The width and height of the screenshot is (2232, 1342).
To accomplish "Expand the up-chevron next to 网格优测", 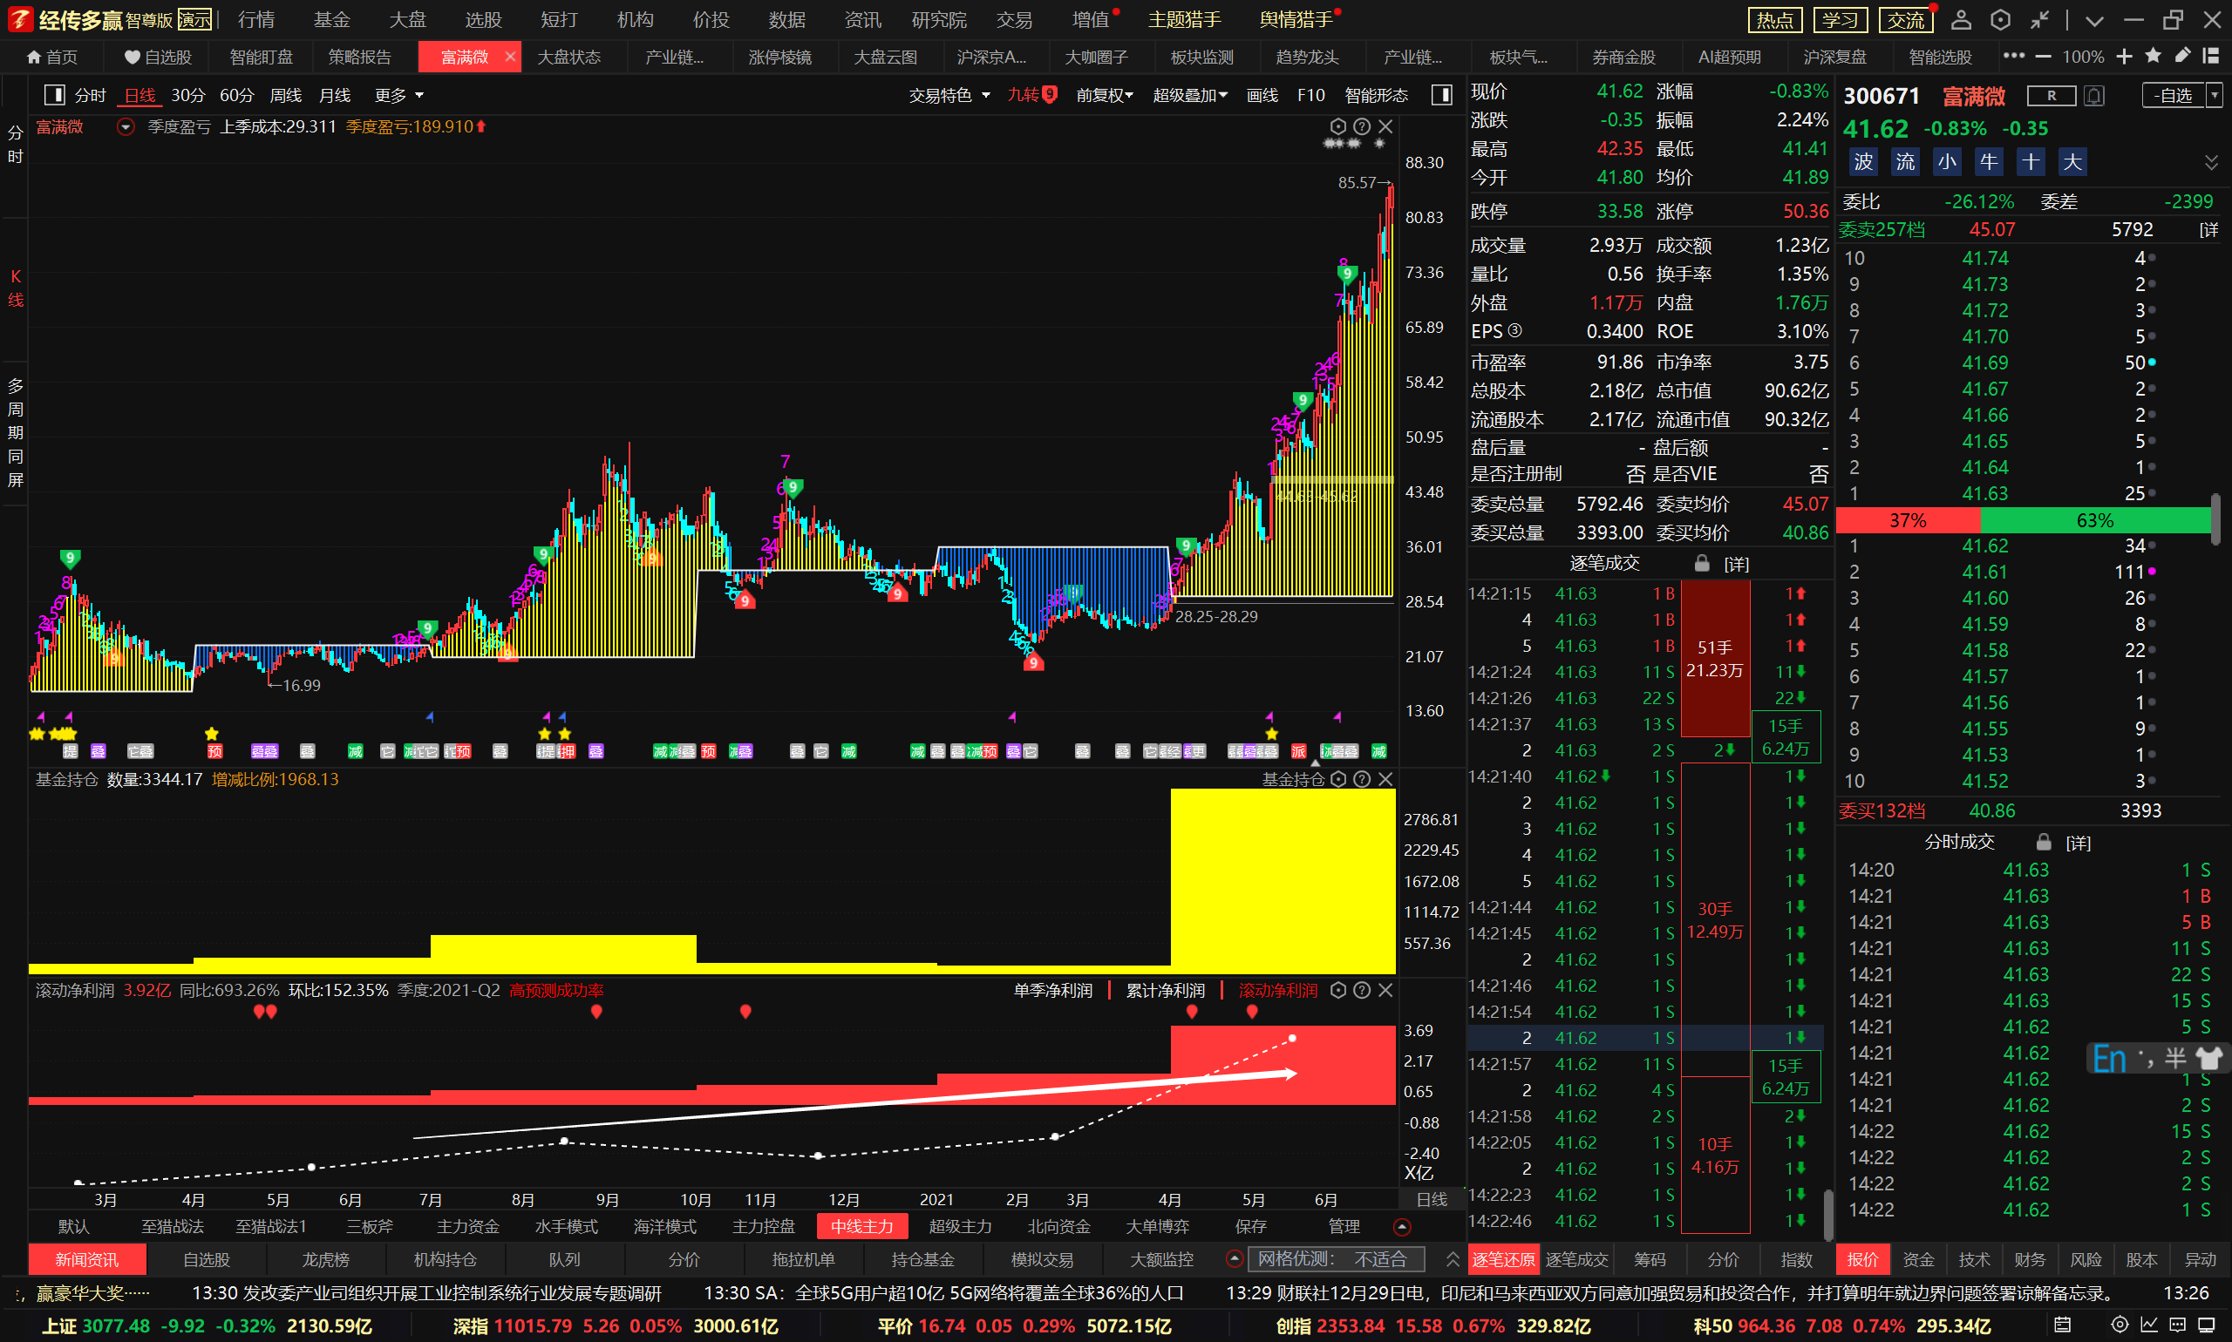I will click(1453, 1259).
